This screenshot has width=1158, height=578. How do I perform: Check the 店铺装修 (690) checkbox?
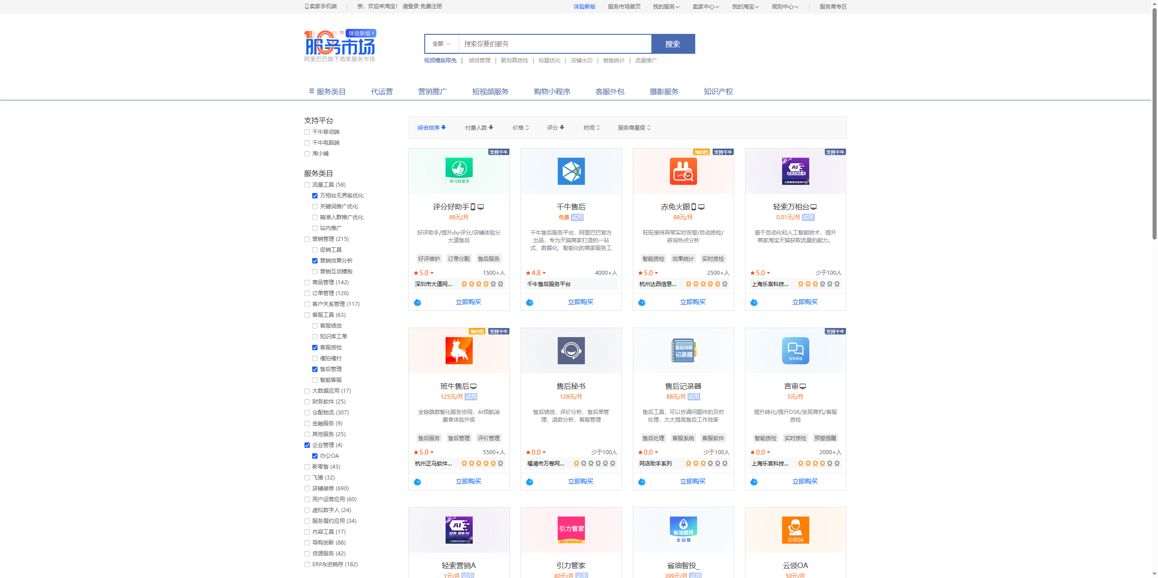pos(307,489)
